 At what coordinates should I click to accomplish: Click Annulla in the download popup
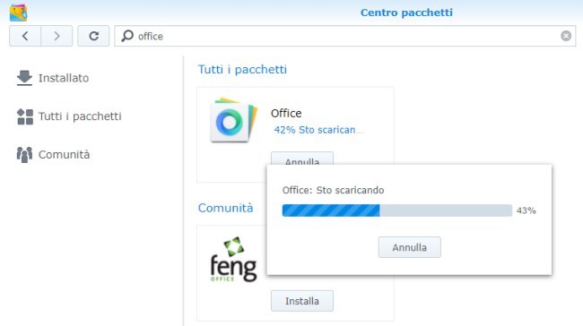click(409, 247)
